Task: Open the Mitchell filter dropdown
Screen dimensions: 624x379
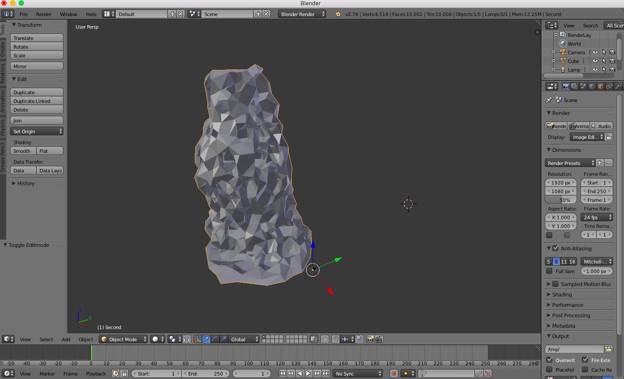Action: click(x=597, y=261)
